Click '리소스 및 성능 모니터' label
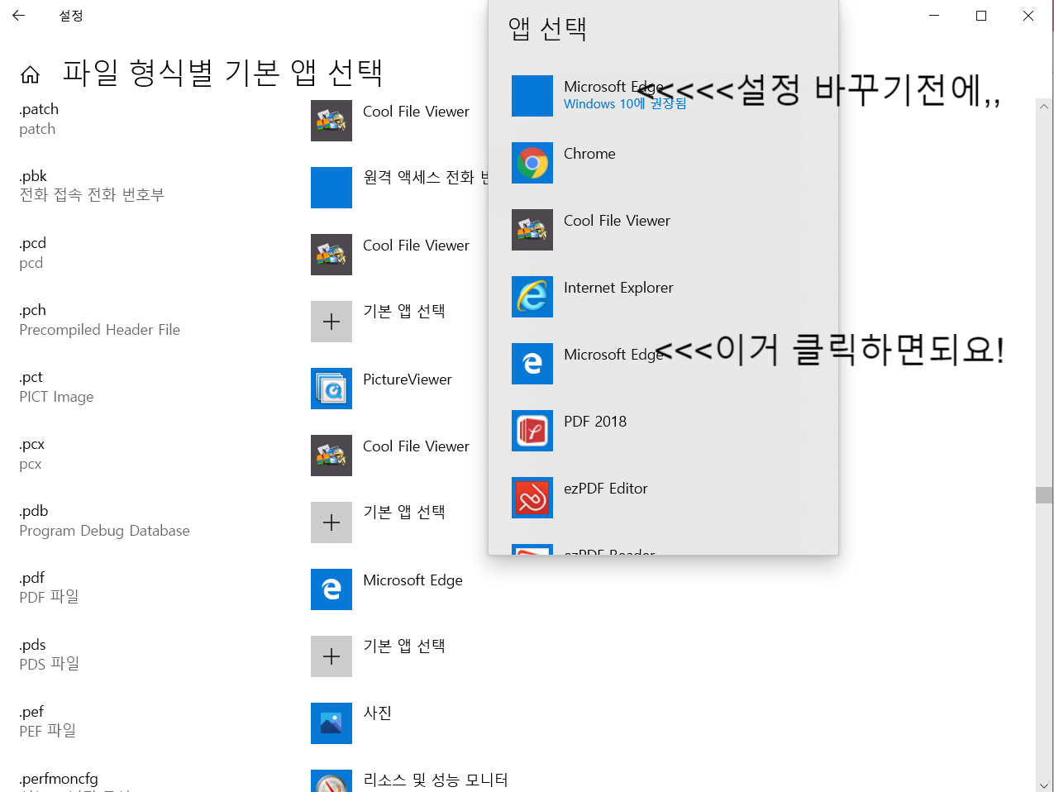 point(436,780)
